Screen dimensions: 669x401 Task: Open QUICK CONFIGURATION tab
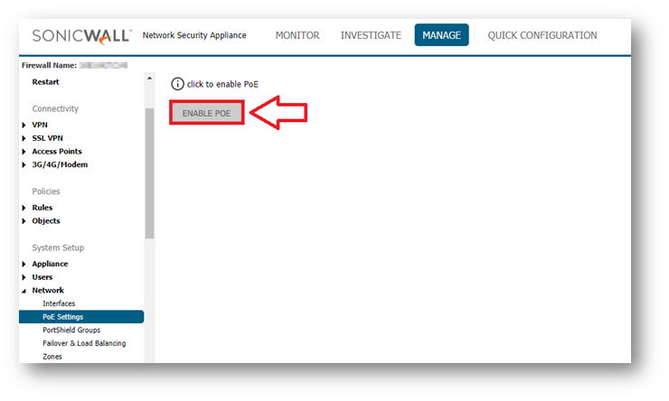tap(542, 35)
